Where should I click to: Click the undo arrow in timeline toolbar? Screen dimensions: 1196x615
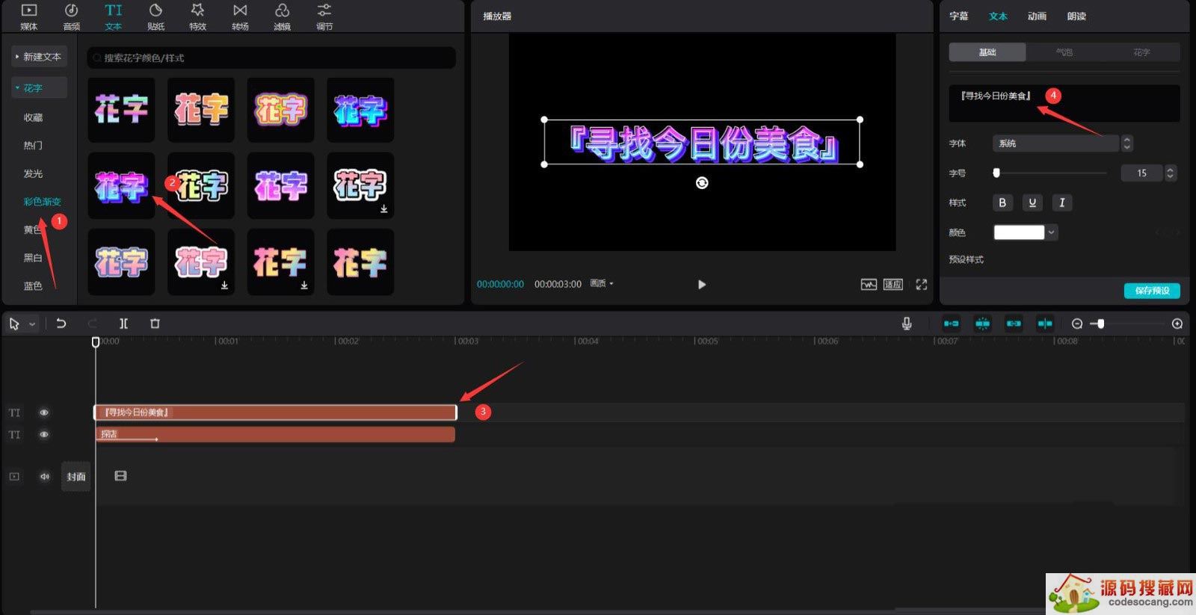[x=61, y=324]
